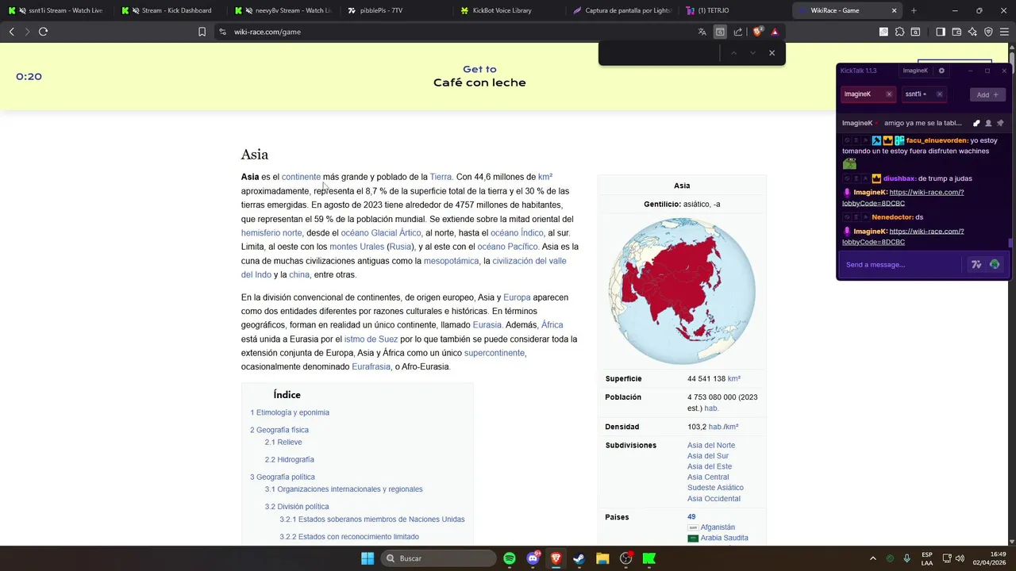Close the find-in-page bar
The image size is (1016, 571).
(x=772, y=53)
